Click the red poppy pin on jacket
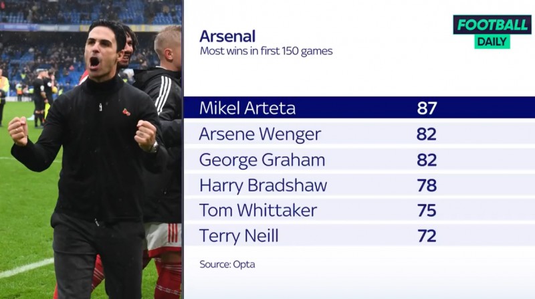Image resolution: width=535 pixels, height=299 pixels. [x=126, y=112]
